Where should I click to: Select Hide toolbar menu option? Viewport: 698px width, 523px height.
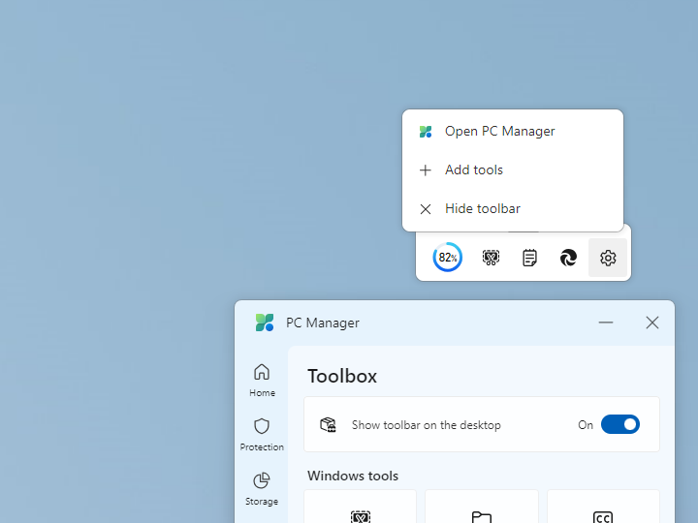[513, 208]
